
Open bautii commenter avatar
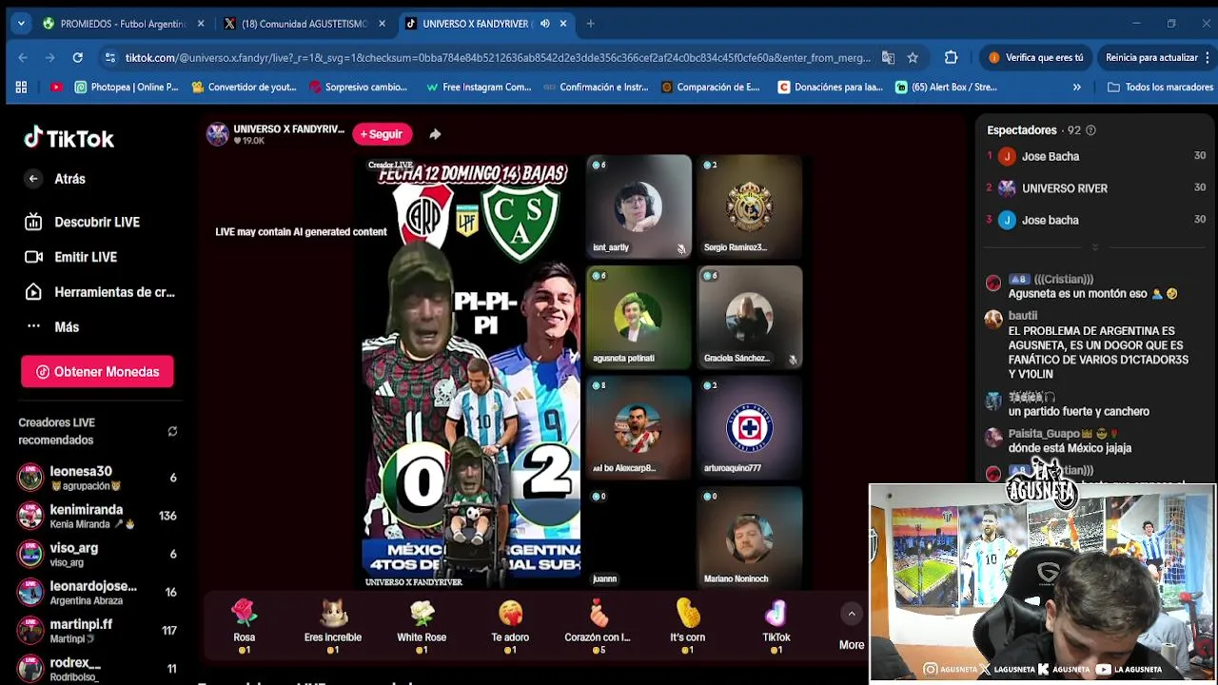pyautogui.click(x=993, y=319)
